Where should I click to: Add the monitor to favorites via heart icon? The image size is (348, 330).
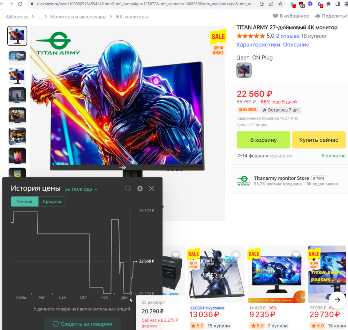pyautogui.click(x=275, y=16)
